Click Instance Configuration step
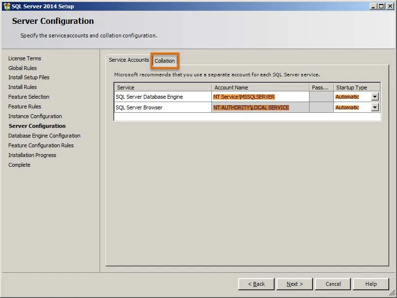The height and width of the screenshot is (298, 397). click(35, 116)
